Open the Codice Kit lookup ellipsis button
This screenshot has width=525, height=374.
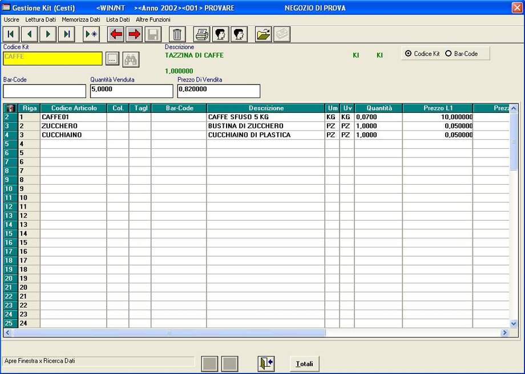[112, 59]
